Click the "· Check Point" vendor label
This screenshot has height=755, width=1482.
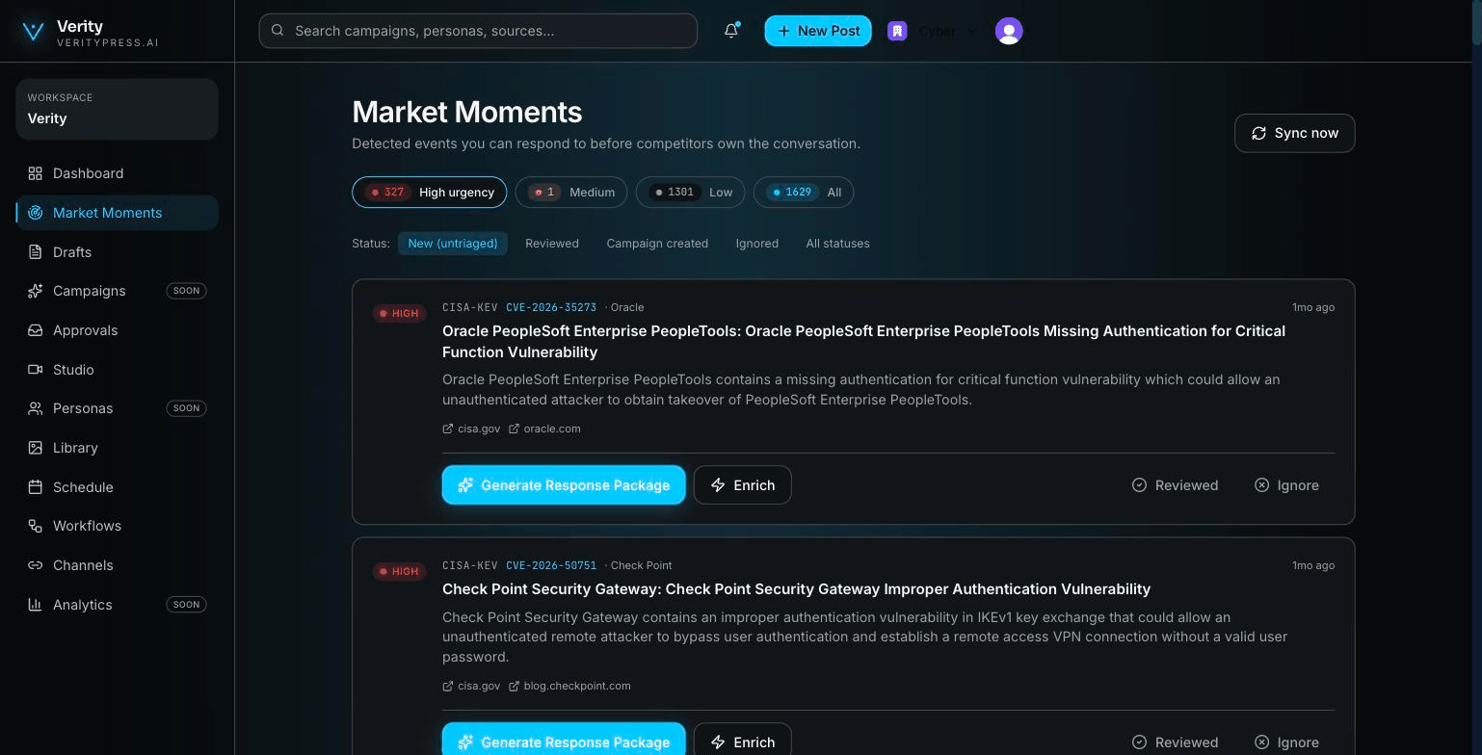[638, 565]
